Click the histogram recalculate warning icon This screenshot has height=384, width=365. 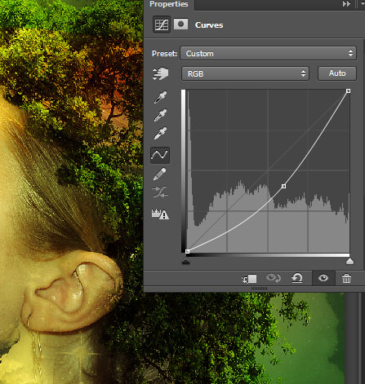coord(160,214)
